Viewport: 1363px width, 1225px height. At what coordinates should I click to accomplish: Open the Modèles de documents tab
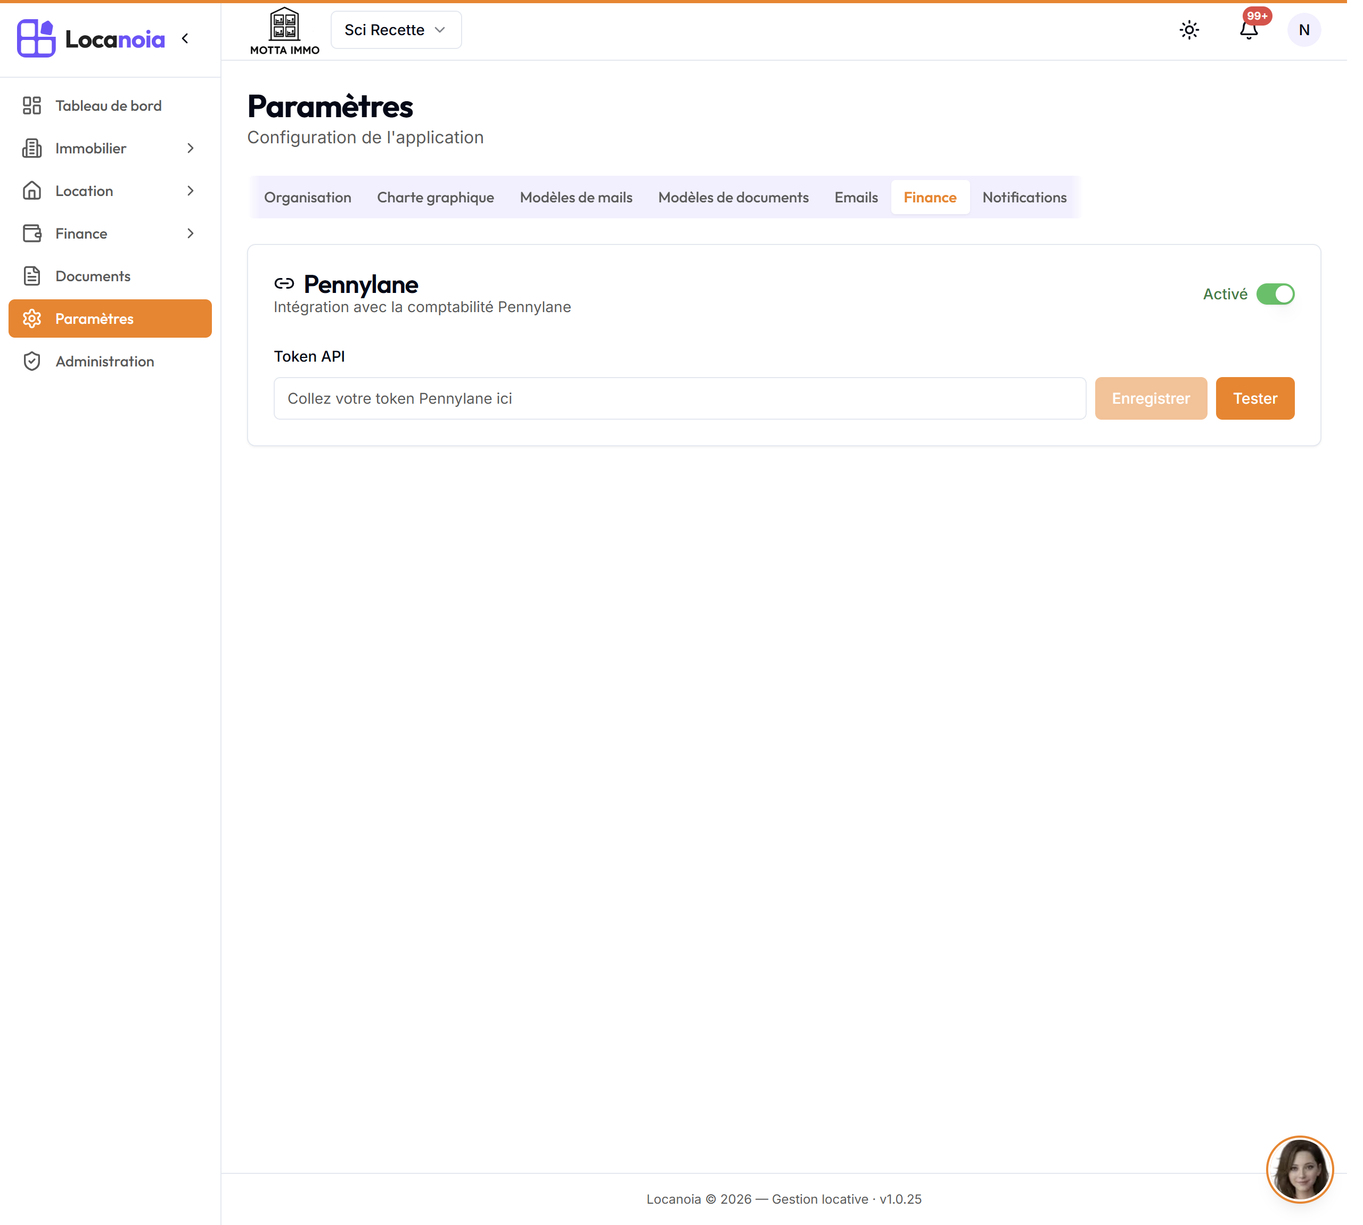tap(733, 197)
